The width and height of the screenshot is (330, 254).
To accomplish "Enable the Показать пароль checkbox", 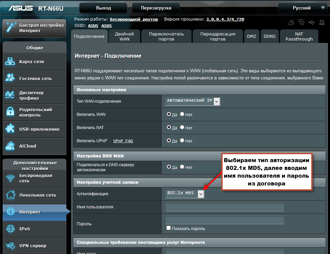I will (168, 228).
